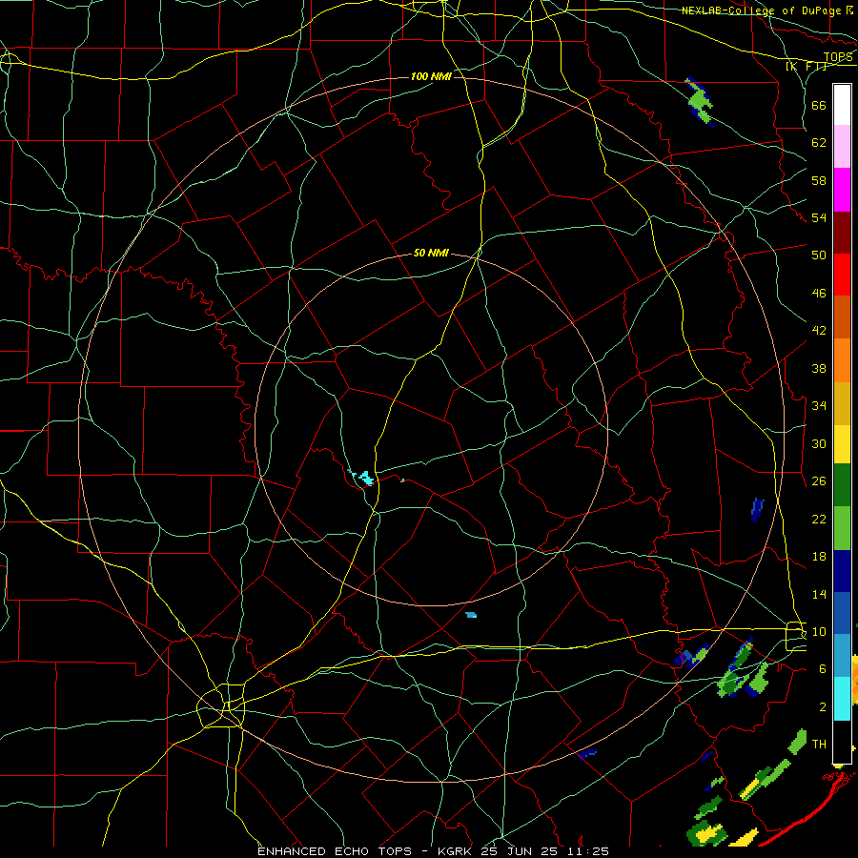
Task: Click the "25 JUN 25" date text
Action: 521,851
